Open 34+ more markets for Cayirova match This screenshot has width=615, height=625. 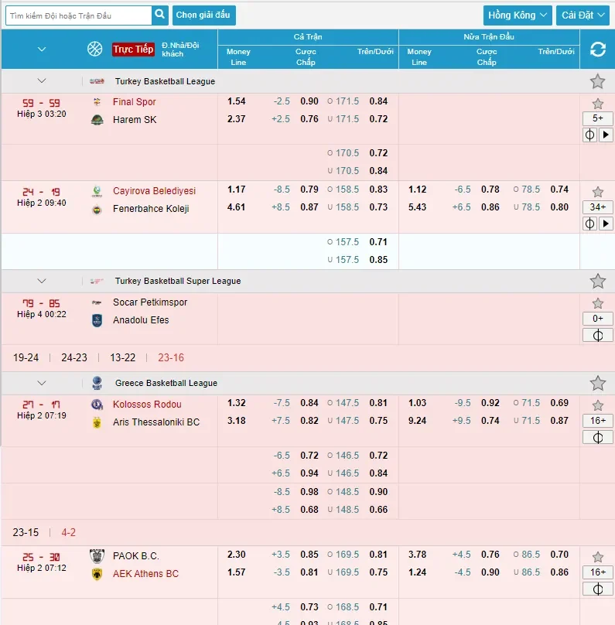tap(597, 207)
